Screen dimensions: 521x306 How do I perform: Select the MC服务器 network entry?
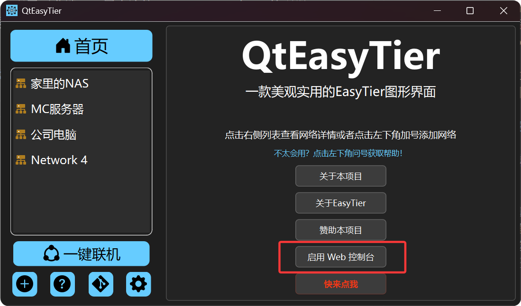(82, 109)
